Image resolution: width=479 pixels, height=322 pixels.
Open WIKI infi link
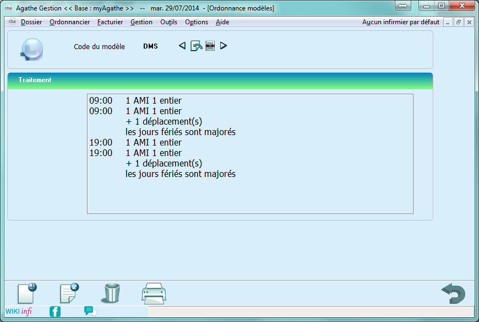(19, 312)
